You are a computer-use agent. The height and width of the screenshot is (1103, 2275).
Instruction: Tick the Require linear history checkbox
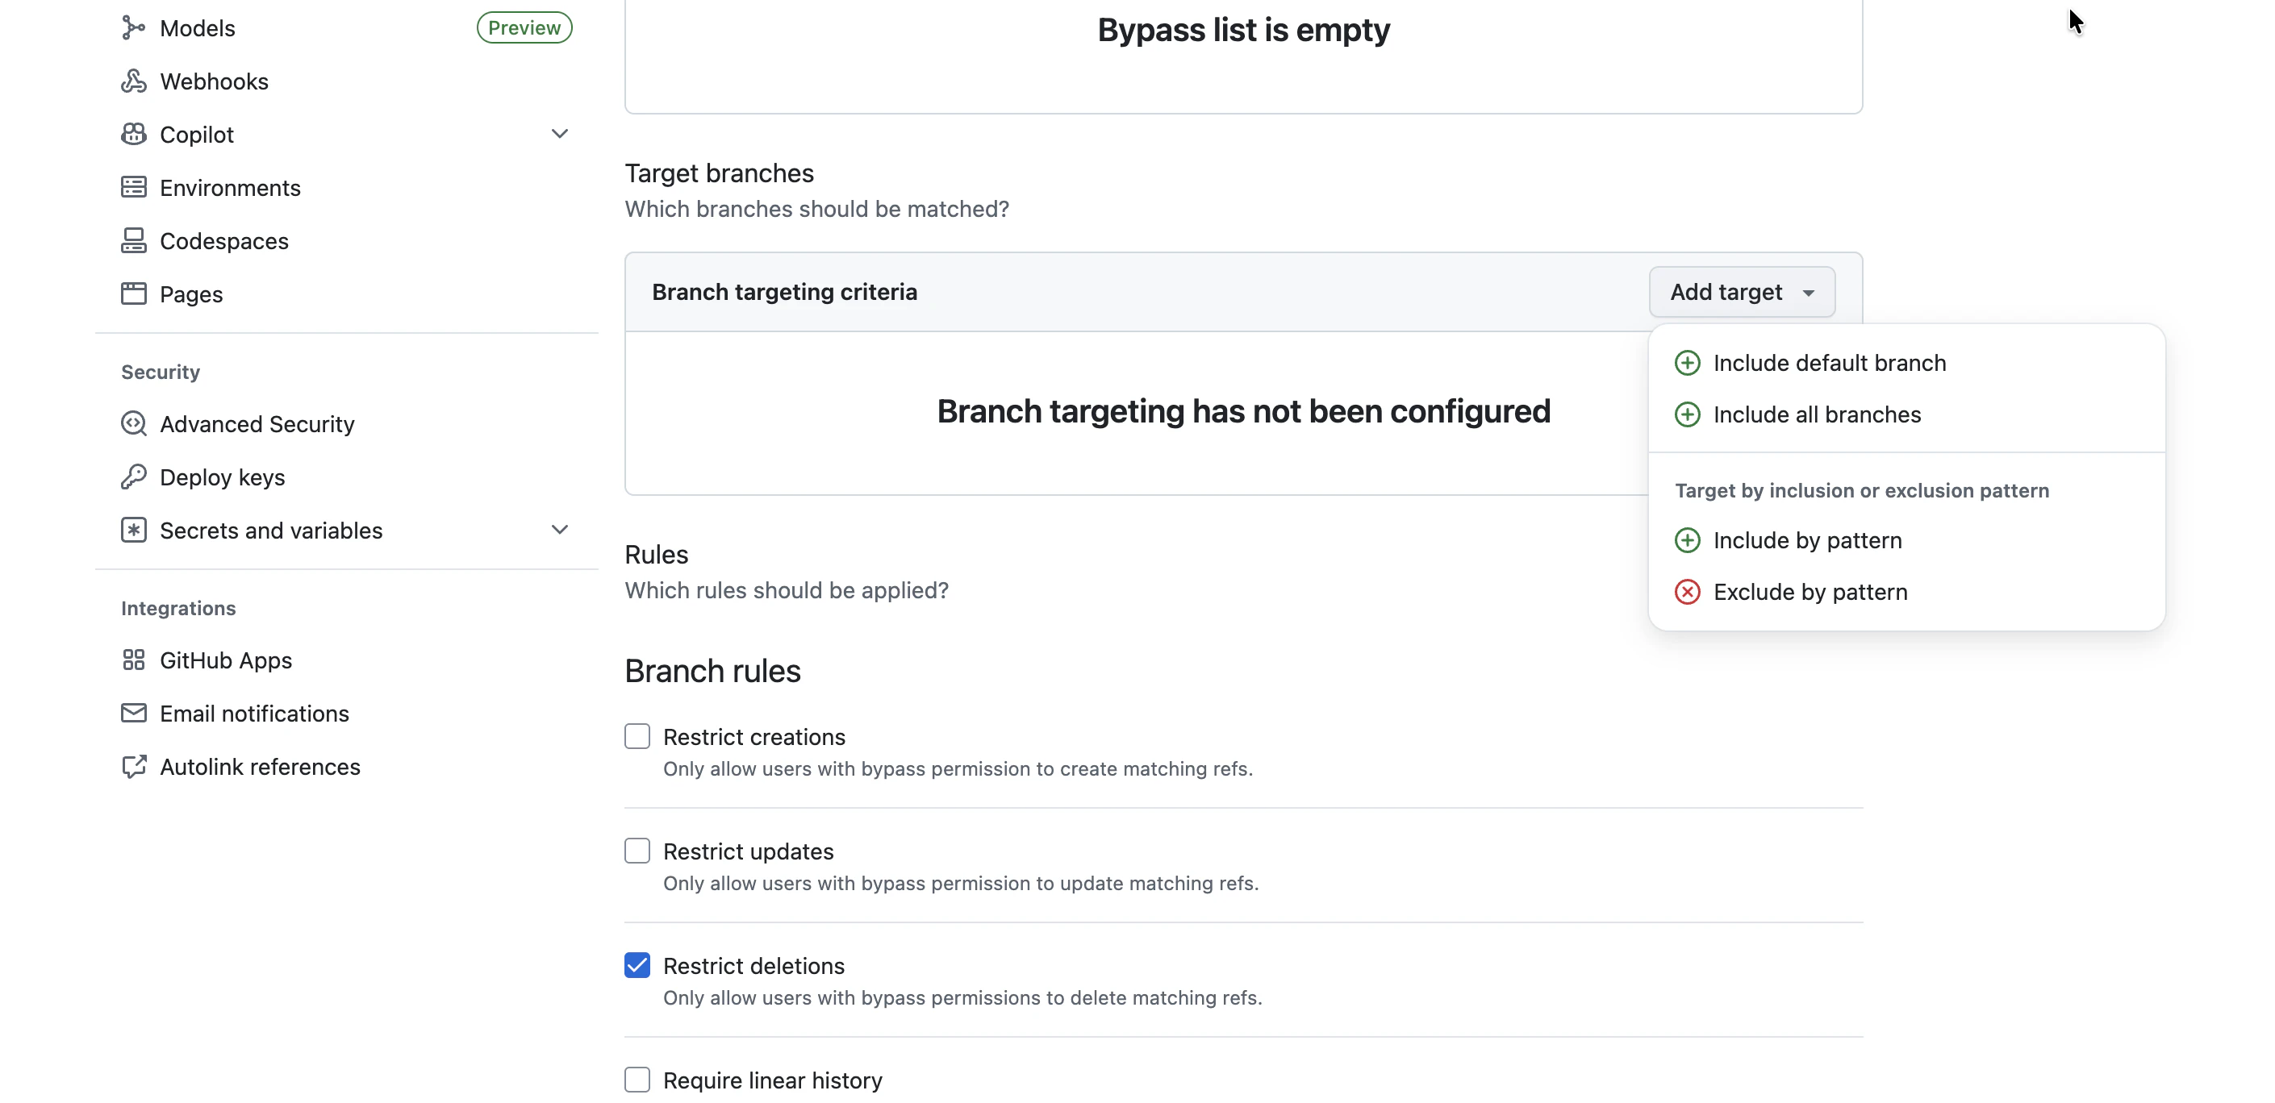(x=637, y=1079)
